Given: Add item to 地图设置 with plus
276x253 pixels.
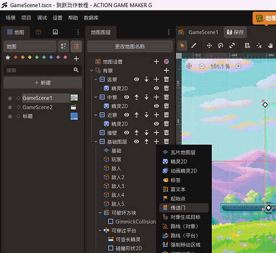Looking at the screenshot, I should pyautogui.click(x=156, y=62).
